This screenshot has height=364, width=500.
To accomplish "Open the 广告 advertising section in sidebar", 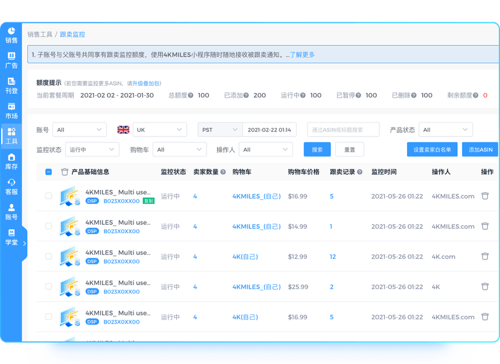I will [11, 60].
